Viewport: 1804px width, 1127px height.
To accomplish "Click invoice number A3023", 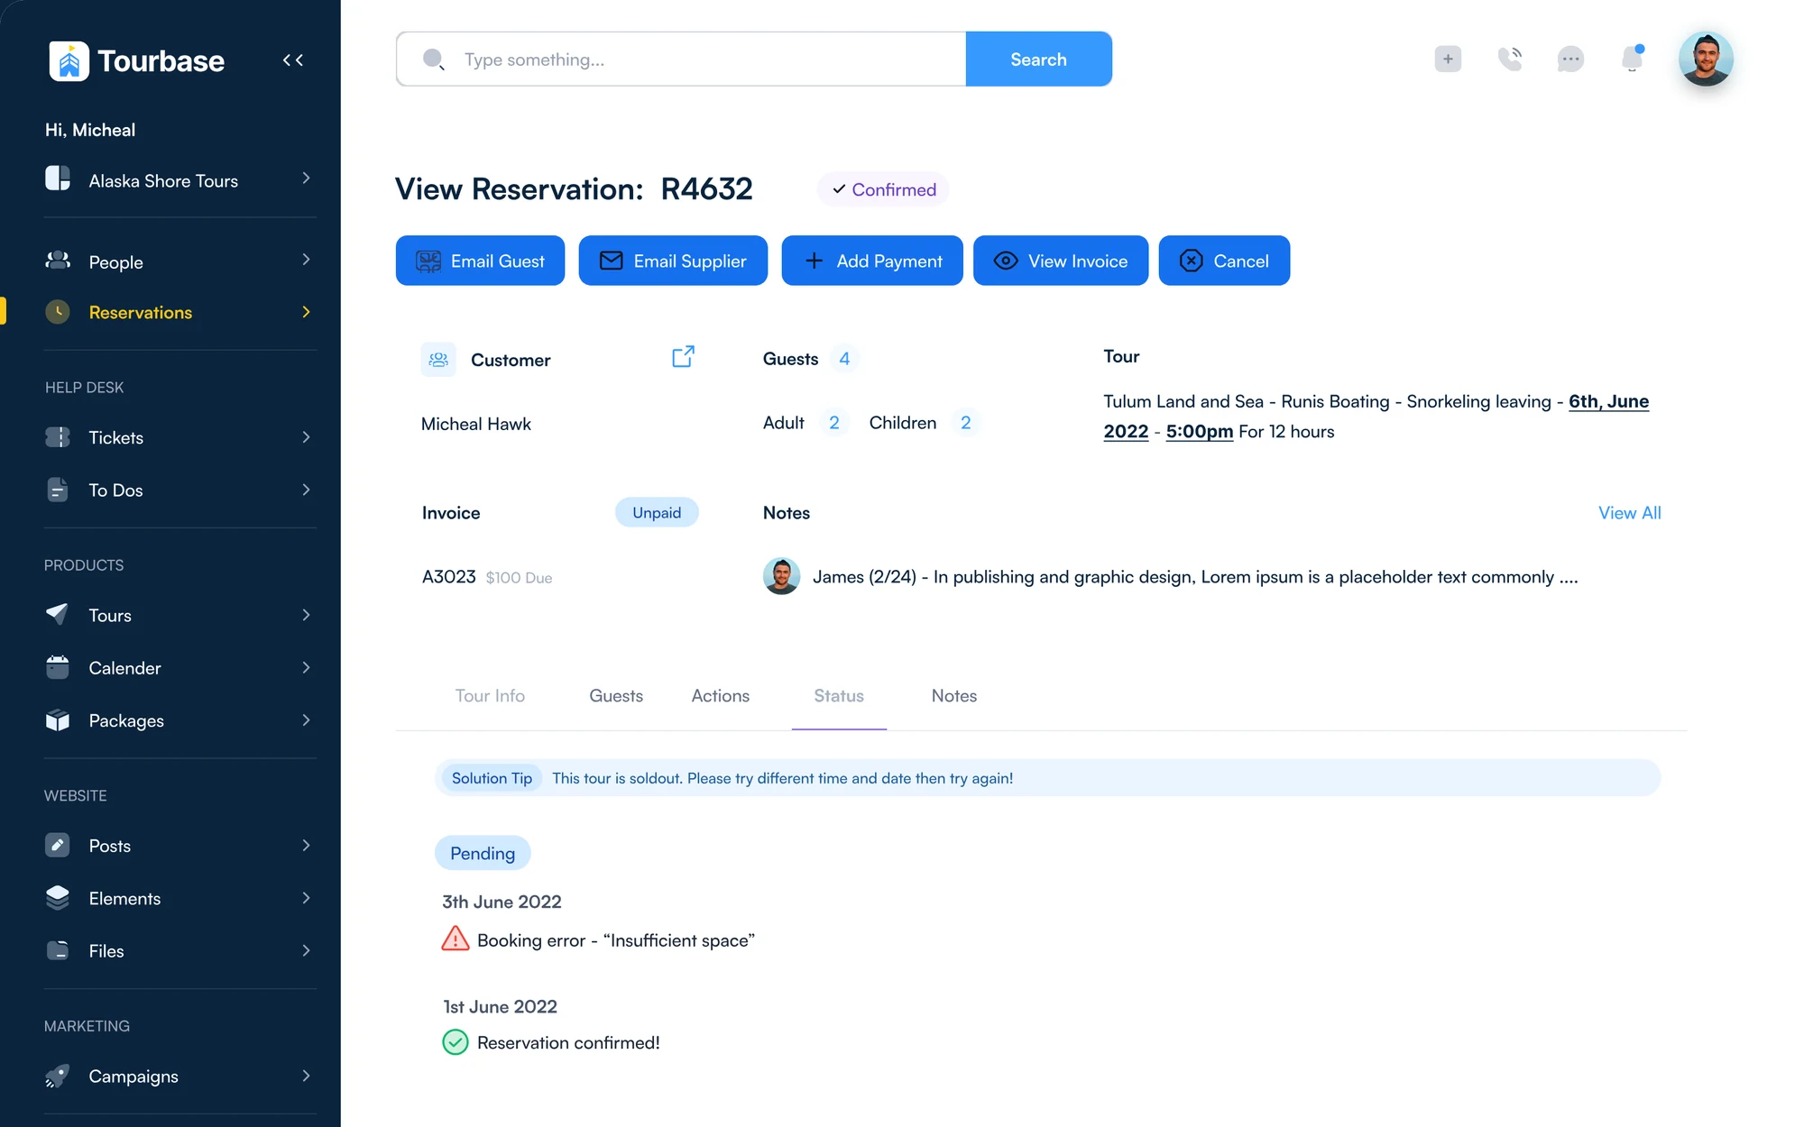I will coord(448,576).
